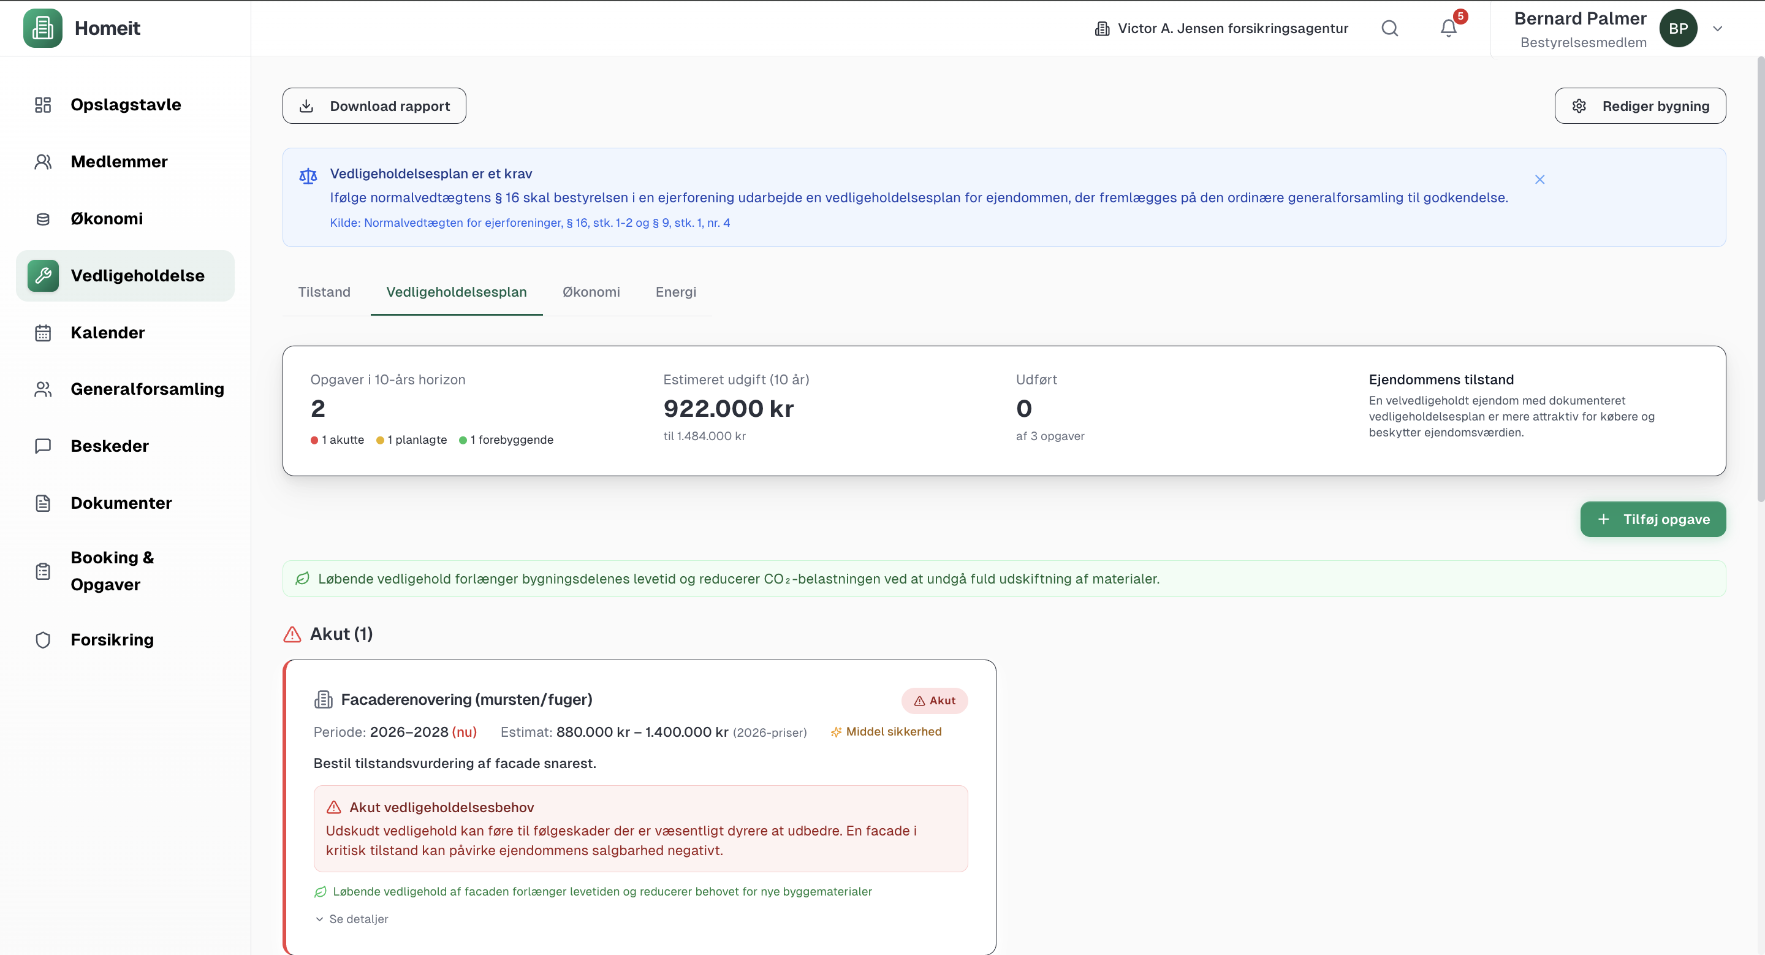The height and width of the screenshot is (955, 1765).
Task: Click the Dokumenter file icon
Action: (x=42, y=503)
